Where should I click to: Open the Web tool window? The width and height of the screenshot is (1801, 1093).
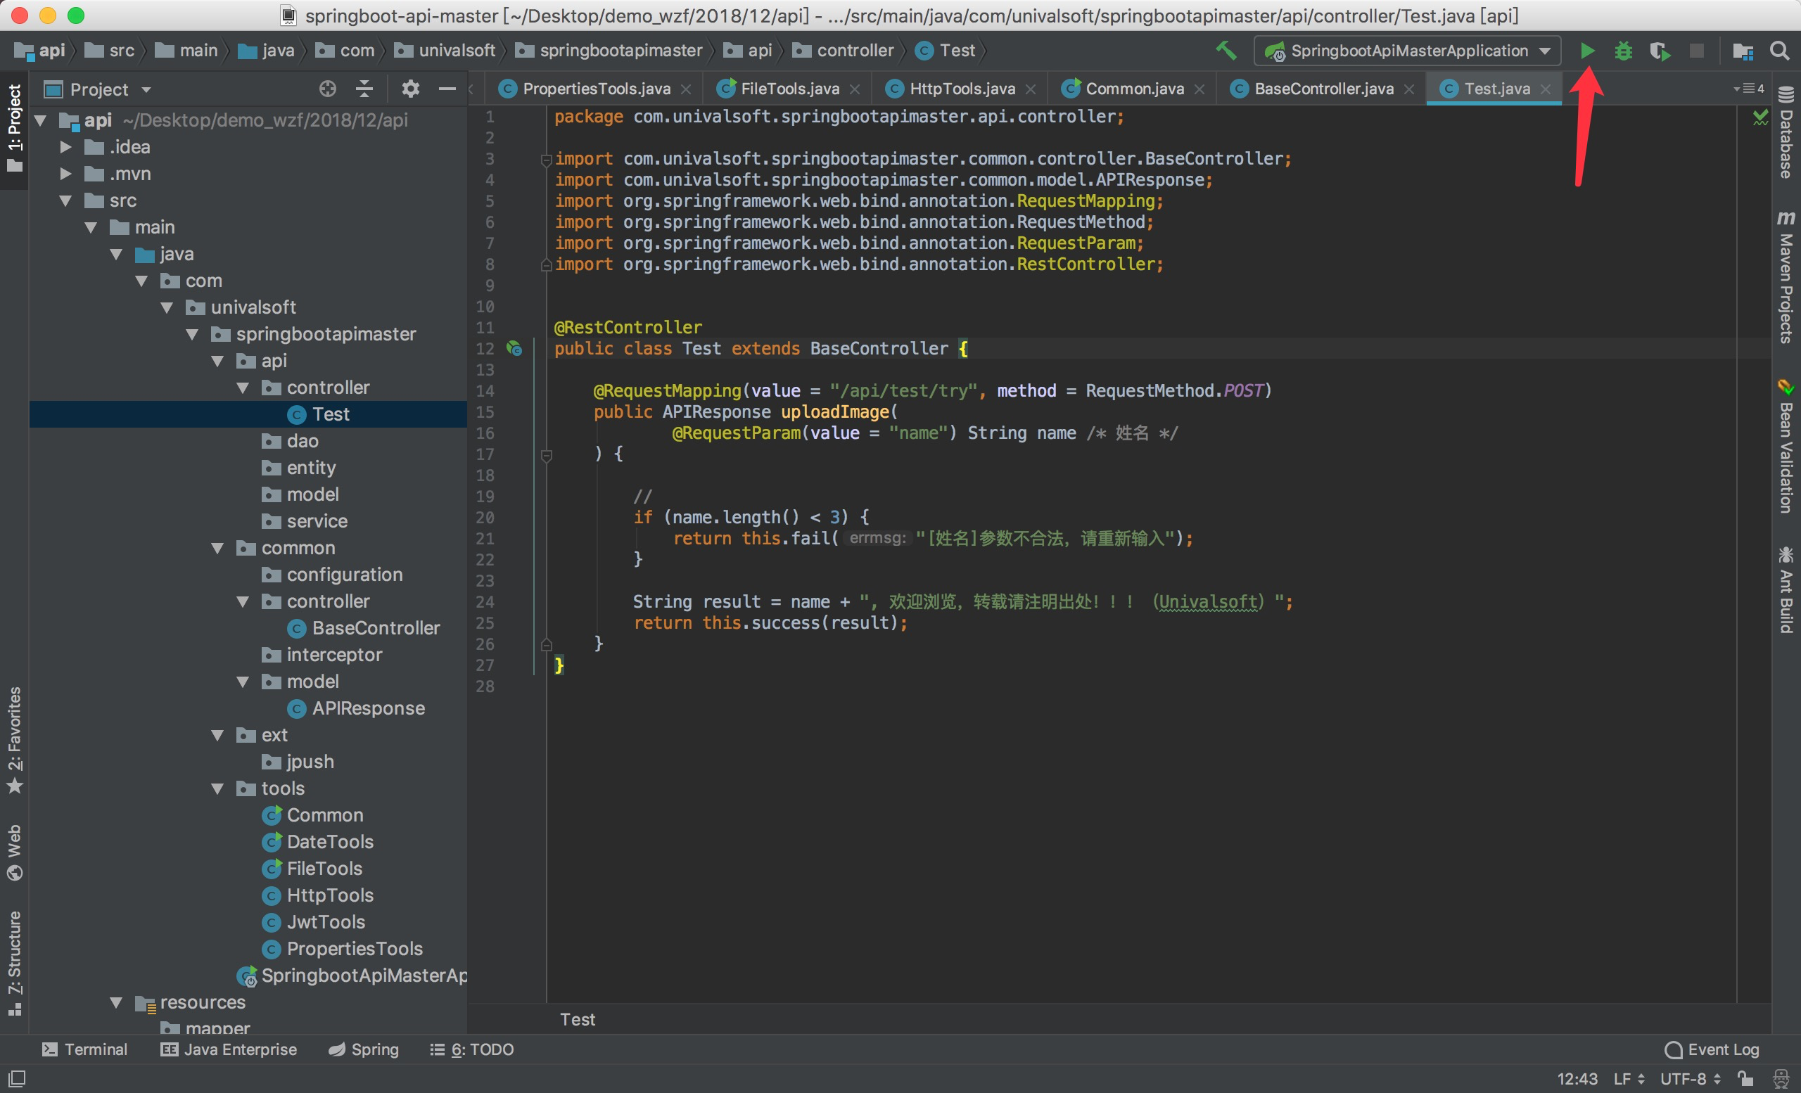click(x=15, y=852)
